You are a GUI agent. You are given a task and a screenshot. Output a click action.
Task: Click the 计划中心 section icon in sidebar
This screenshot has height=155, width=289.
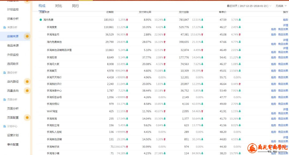[x=5, y=126]
